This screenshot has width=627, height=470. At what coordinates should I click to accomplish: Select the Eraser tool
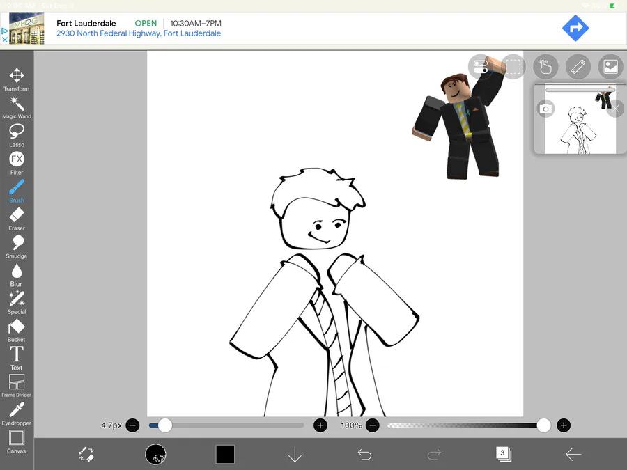(17, 219)
